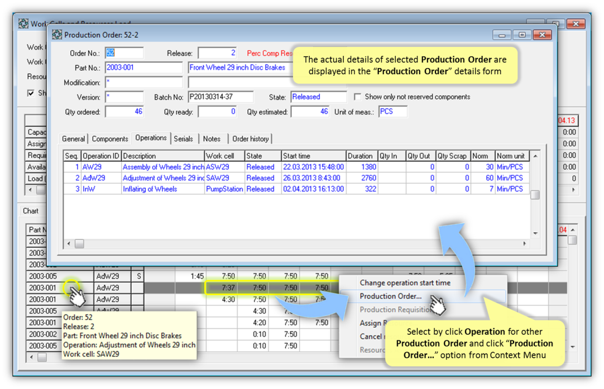Close the Production Order 52-2 window

pyautogui.click(x=543, y=35)
